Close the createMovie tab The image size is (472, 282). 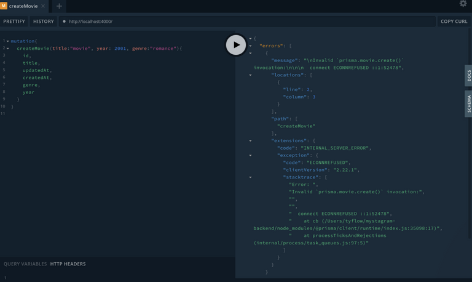pos(43,6)
